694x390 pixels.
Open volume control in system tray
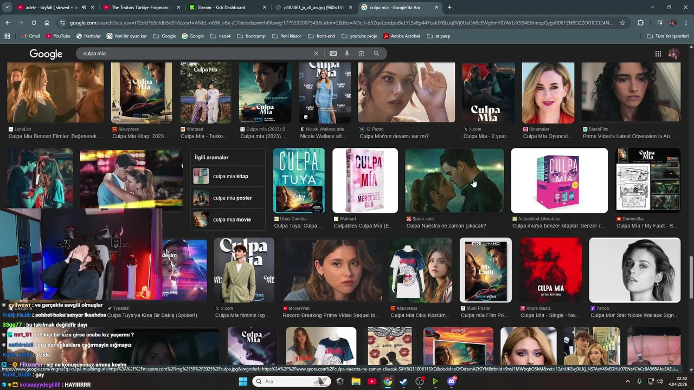(x=660, y=381)
